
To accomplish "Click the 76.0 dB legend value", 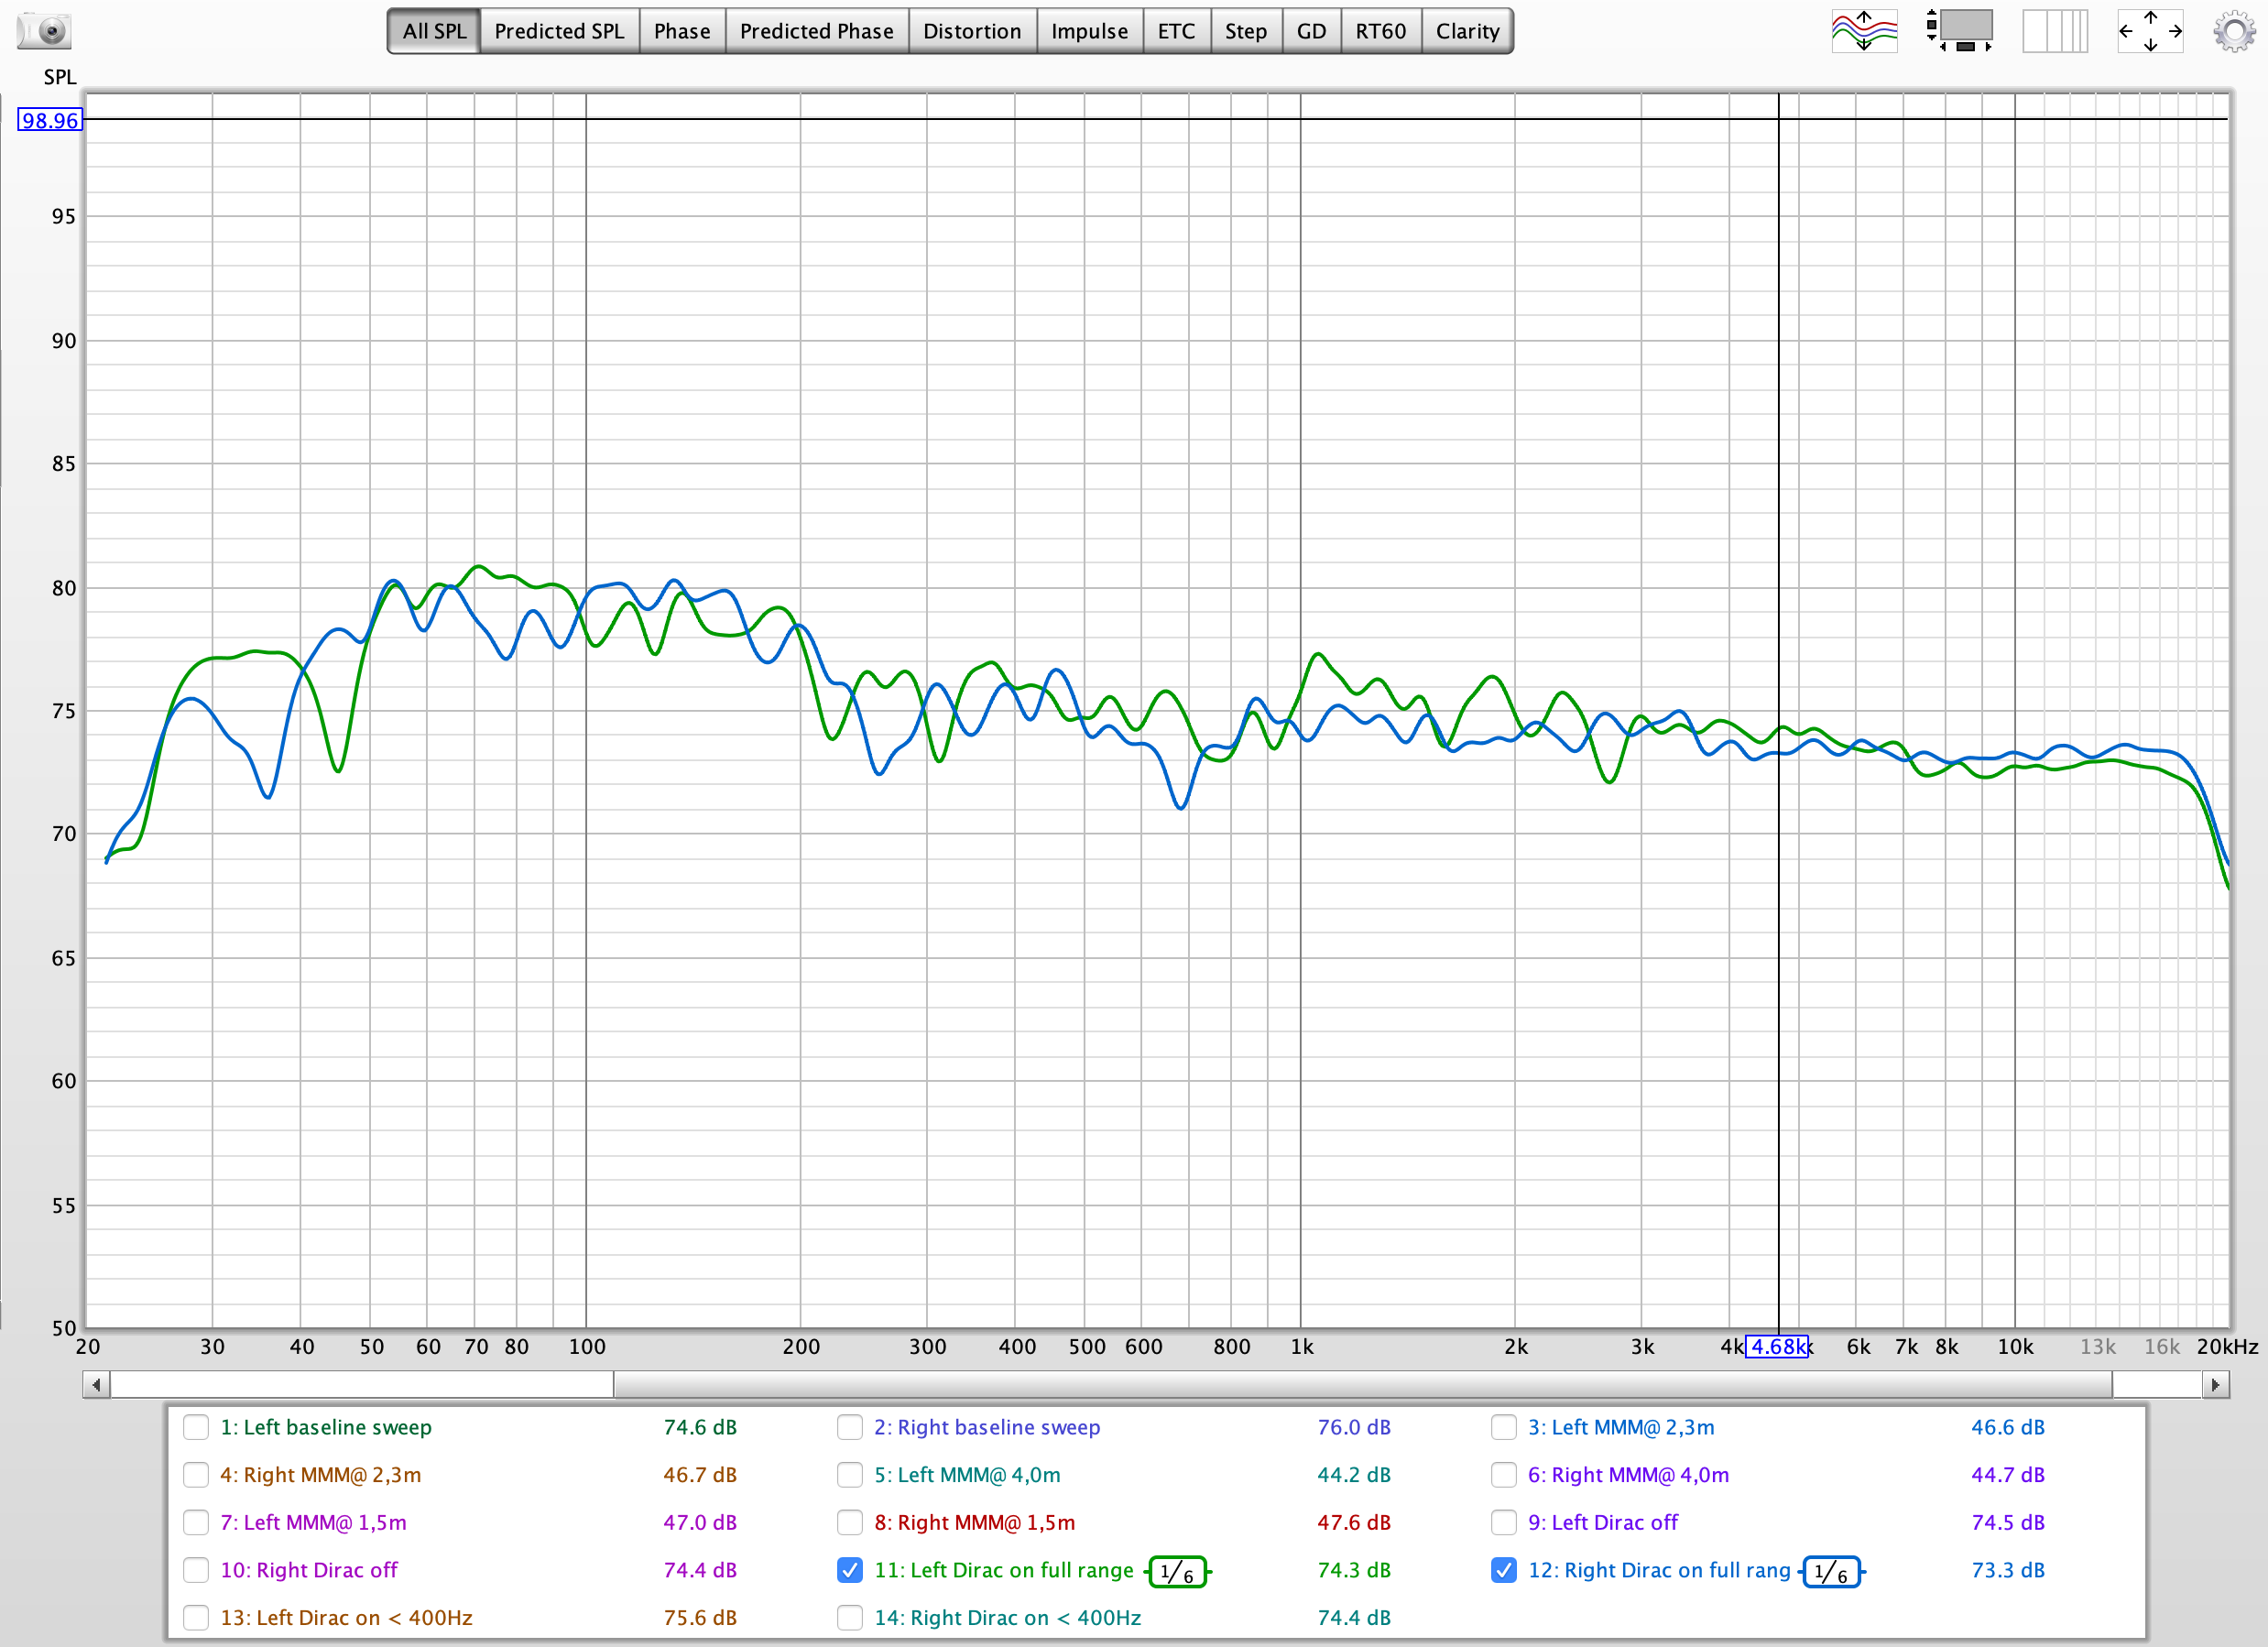I will pyautogui.click(x=1354, y=1427).
